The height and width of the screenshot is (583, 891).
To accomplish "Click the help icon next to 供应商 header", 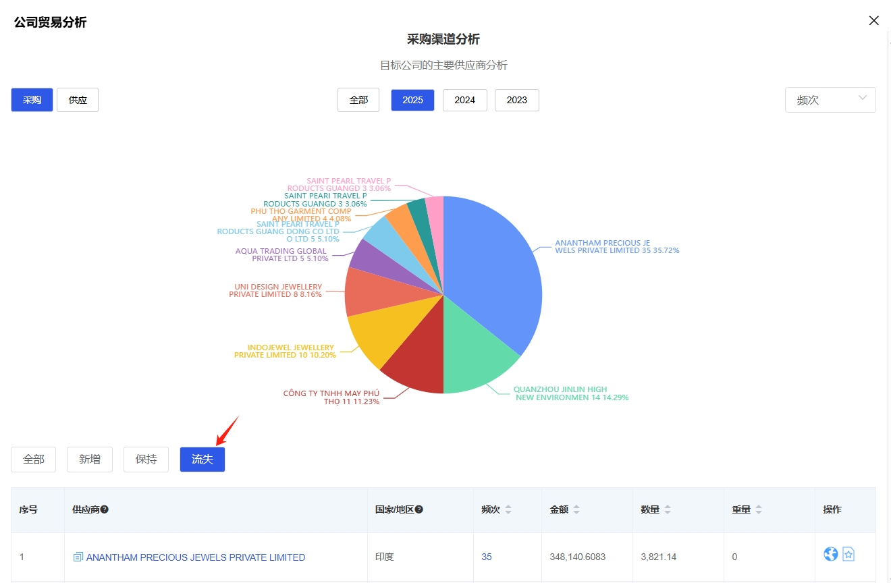I will (105, 509).
